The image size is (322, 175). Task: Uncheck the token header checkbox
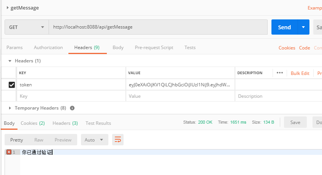pos(12,84)
